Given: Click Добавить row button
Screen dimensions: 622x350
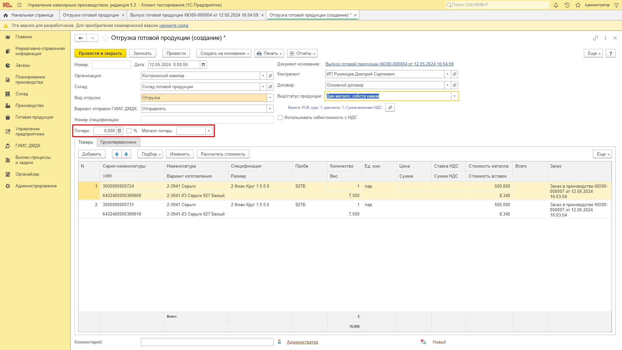Looking at the screenshot, I should click(x=92, y=154).
